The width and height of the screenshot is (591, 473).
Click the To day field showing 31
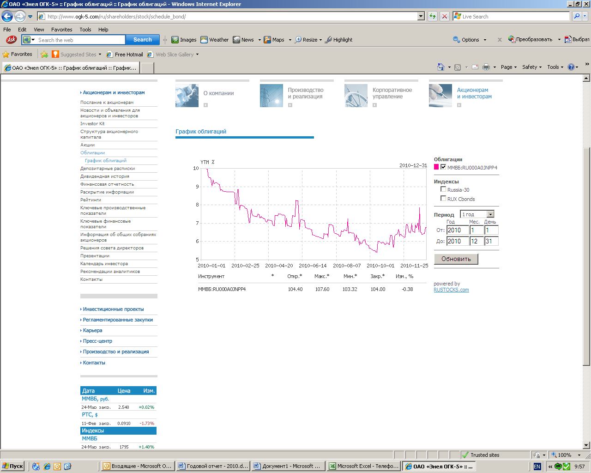[x=491, y=241]
